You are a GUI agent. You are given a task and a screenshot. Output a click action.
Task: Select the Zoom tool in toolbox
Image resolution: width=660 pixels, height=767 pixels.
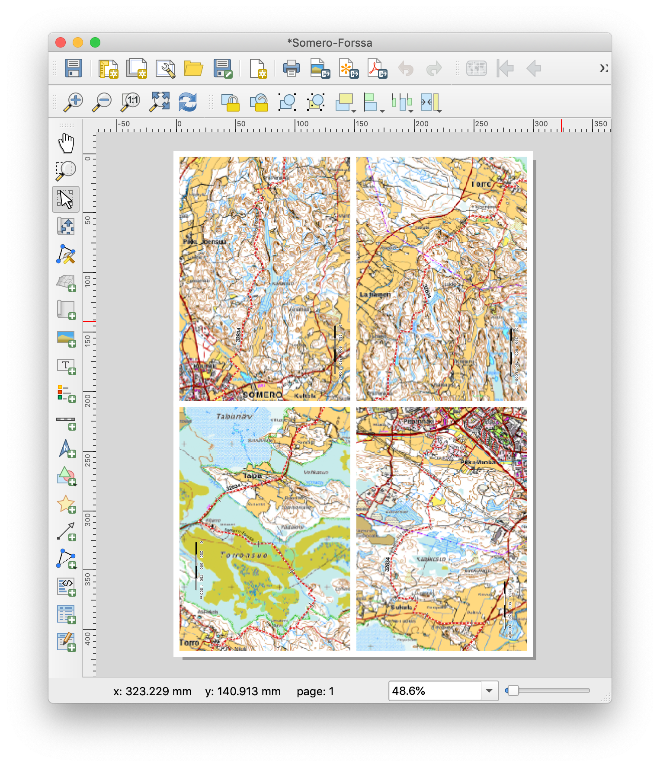point(66,171)
